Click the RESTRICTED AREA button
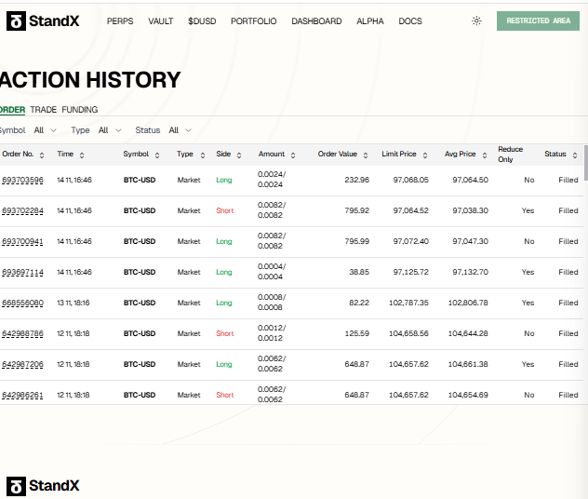The height and width of the screenshot is (499, 588). pos(538,20)
